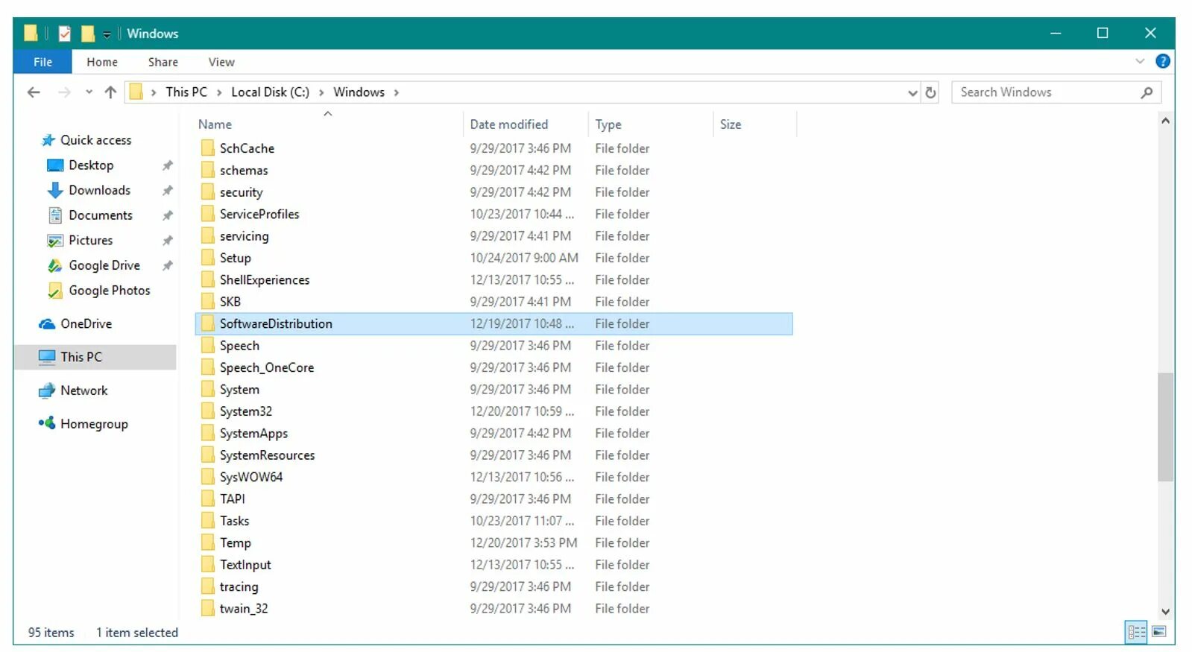Switch to details view icon
Viewport: 1192px width, 652px height.
1136,632
